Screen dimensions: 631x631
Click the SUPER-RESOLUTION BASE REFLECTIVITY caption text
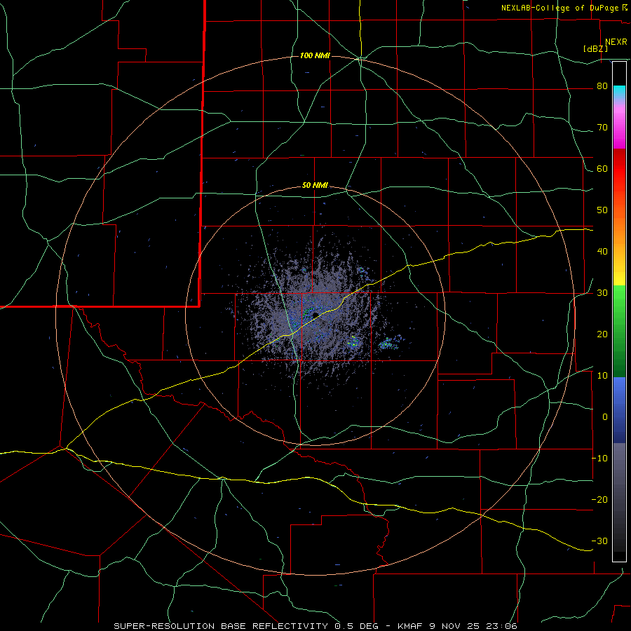pyautogui.click(x=221, y=626)
